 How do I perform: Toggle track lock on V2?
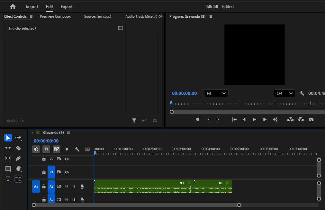(44, 159)
